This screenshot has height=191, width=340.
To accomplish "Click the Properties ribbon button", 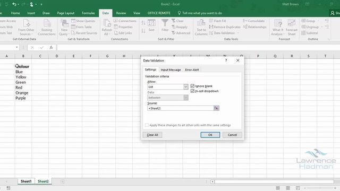I will 123,27.
